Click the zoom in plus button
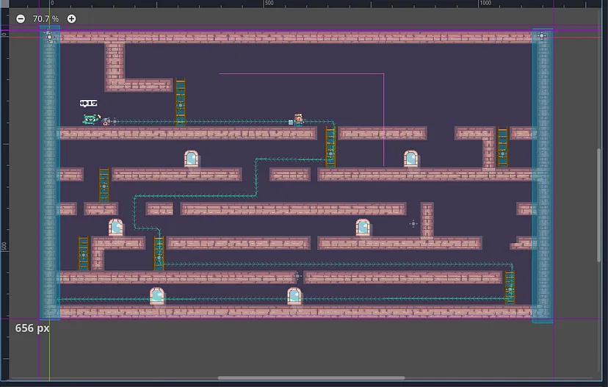The height and width of the screenshot is (387, 608). point(71,18)
